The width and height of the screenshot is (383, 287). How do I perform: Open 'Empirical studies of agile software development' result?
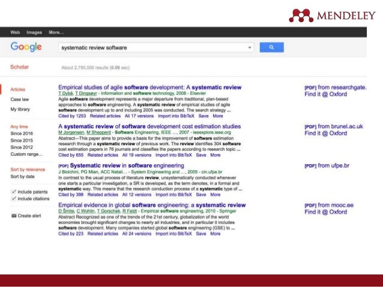tap(149, 87)
